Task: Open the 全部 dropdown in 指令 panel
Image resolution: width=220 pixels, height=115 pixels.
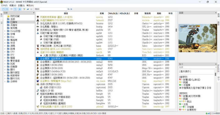Action: click(x=198, y=67)
